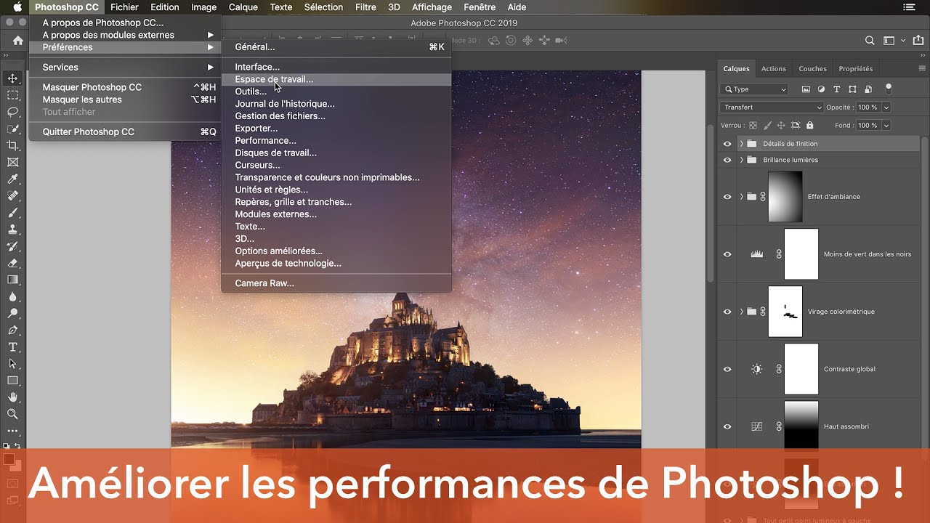Select the Clone Stamp tool

point(12,230)
